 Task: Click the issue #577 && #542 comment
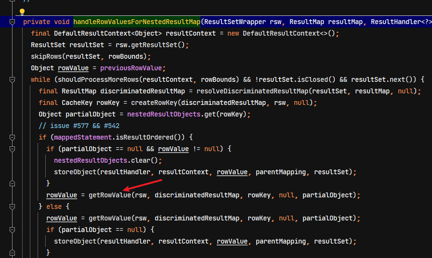tap(79, 126)
